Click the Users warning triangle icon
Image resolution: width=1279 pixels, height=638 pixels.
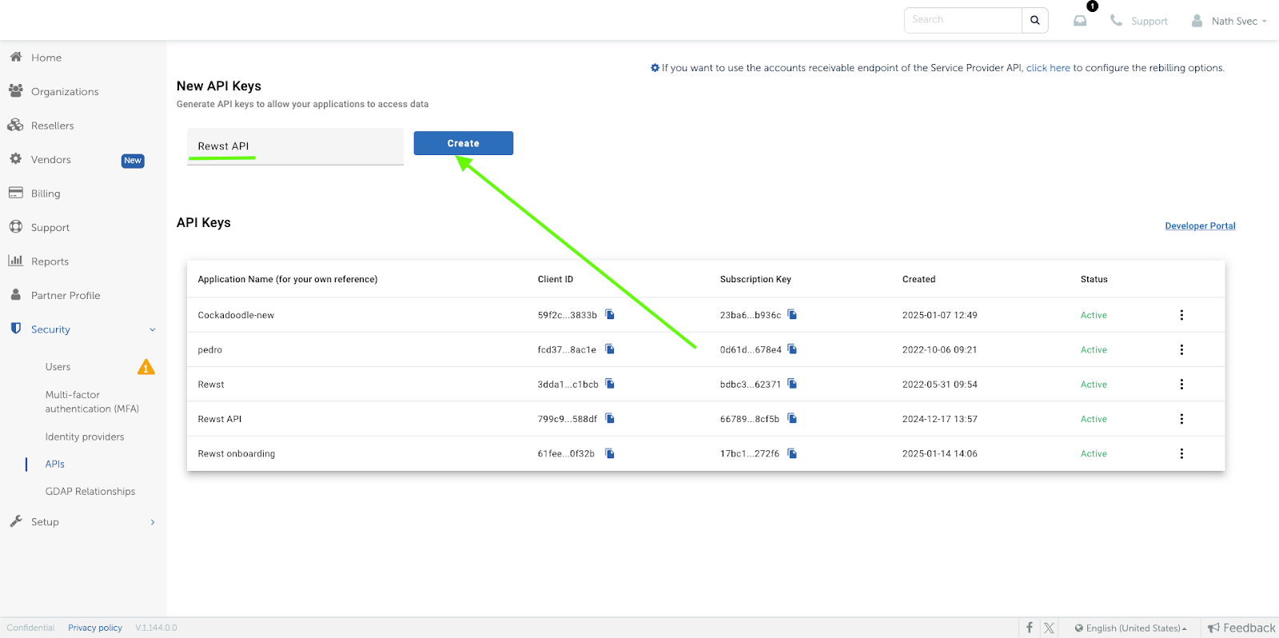146,367
